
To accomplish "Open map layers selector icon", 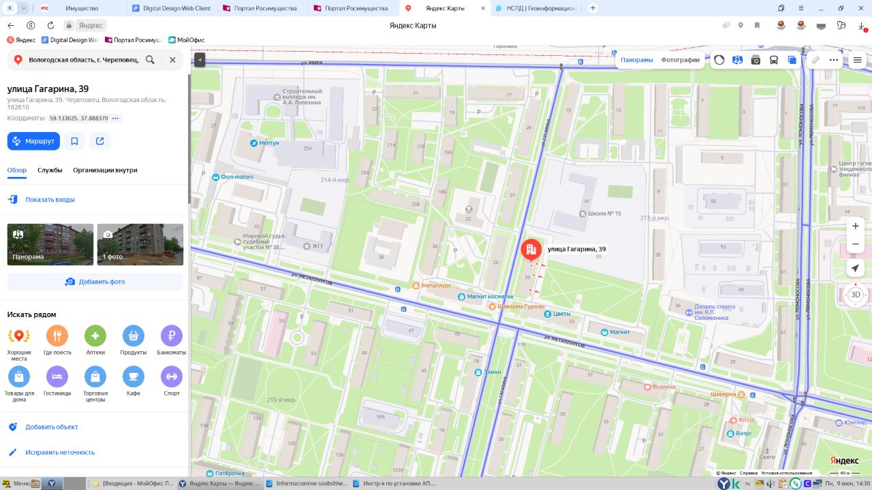I will click(x=792, y=60).
